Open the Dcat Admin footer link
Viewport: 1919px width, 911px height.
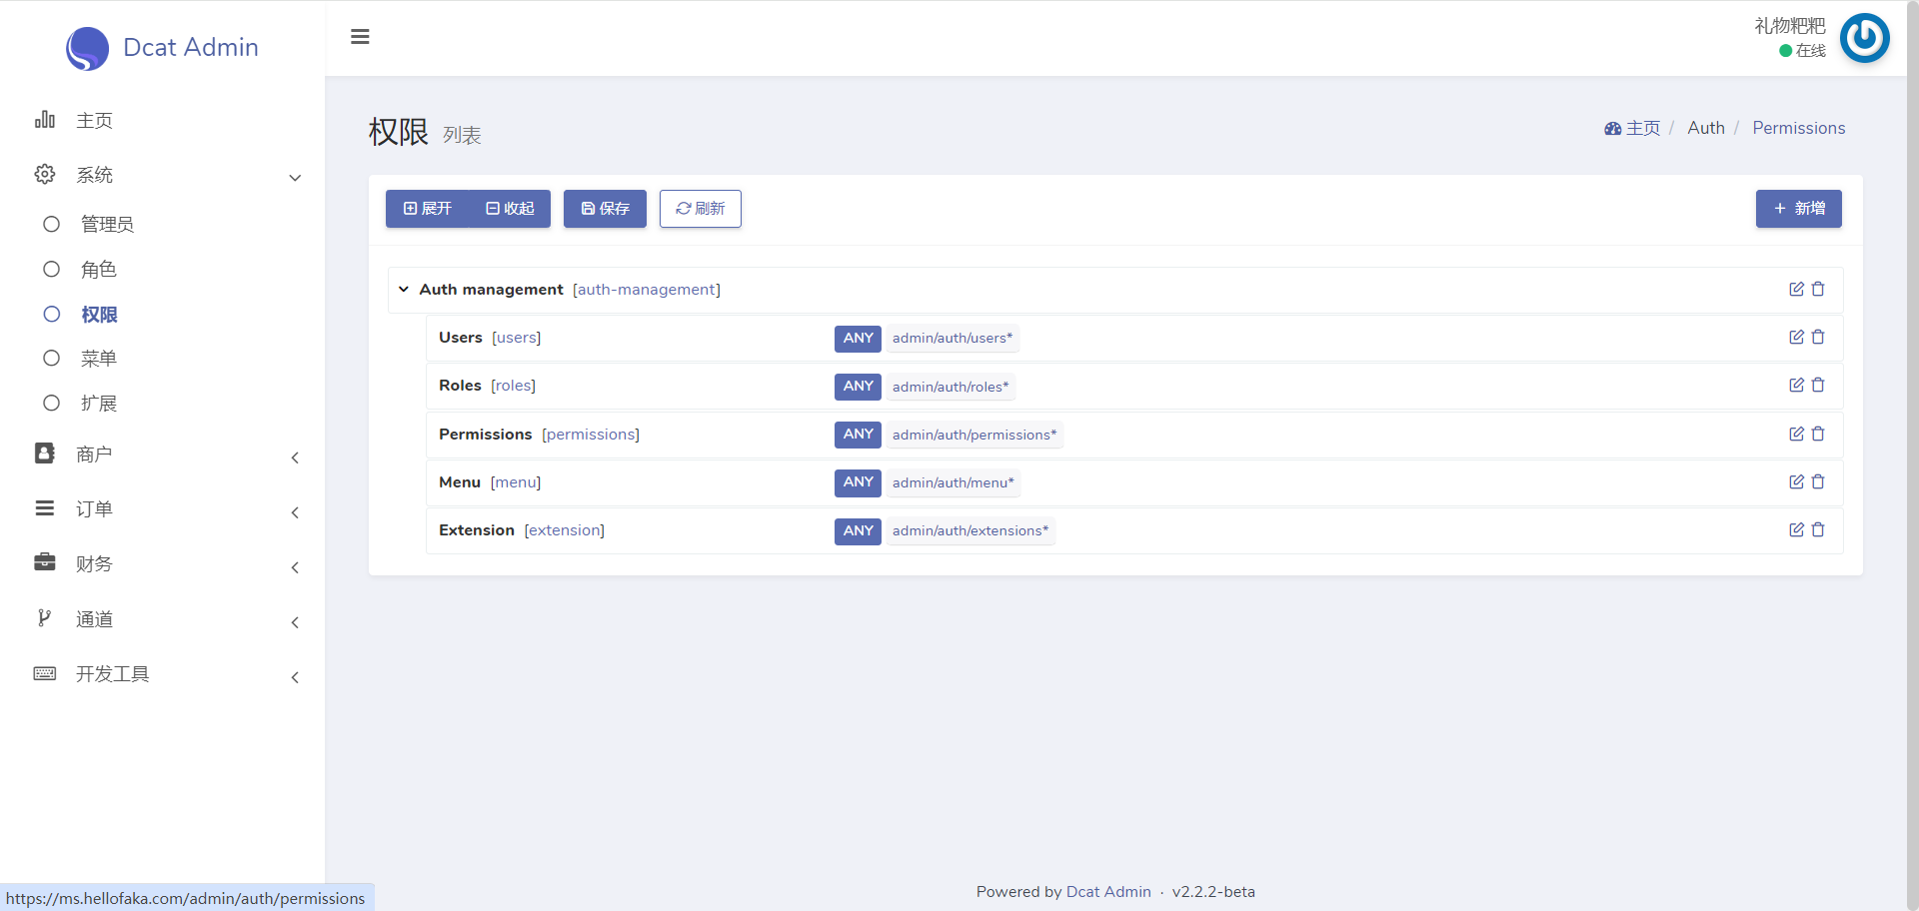(x=1108, y=892)
